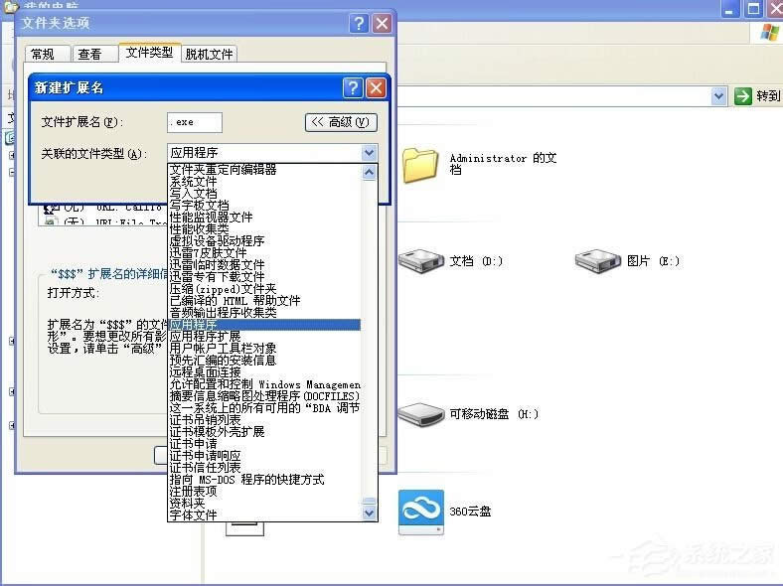Click help icon in 文件夹选项 title bar
Image resolution: width=783 pixels, height=586 pixels.
tap(360, 22)
